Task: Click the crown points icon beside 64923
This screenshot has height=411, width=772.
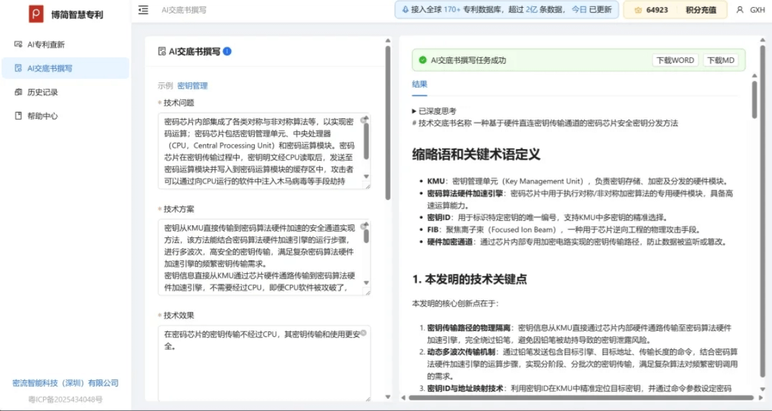Action: pos(638,10)
